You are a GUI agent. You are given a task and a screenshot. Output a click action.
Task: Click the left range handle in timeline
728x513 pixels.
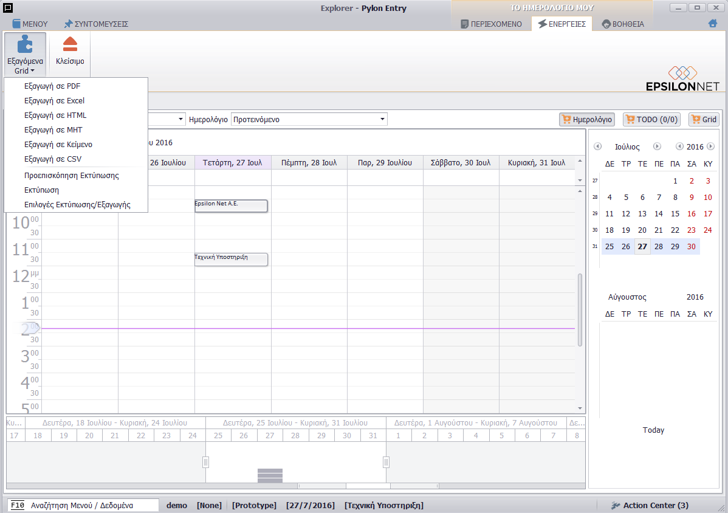pyautogui.click(x=205, y=462)
